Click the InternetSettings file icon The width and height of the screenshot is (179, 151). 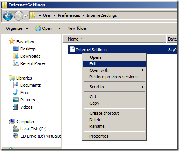[x=72, y=49]
